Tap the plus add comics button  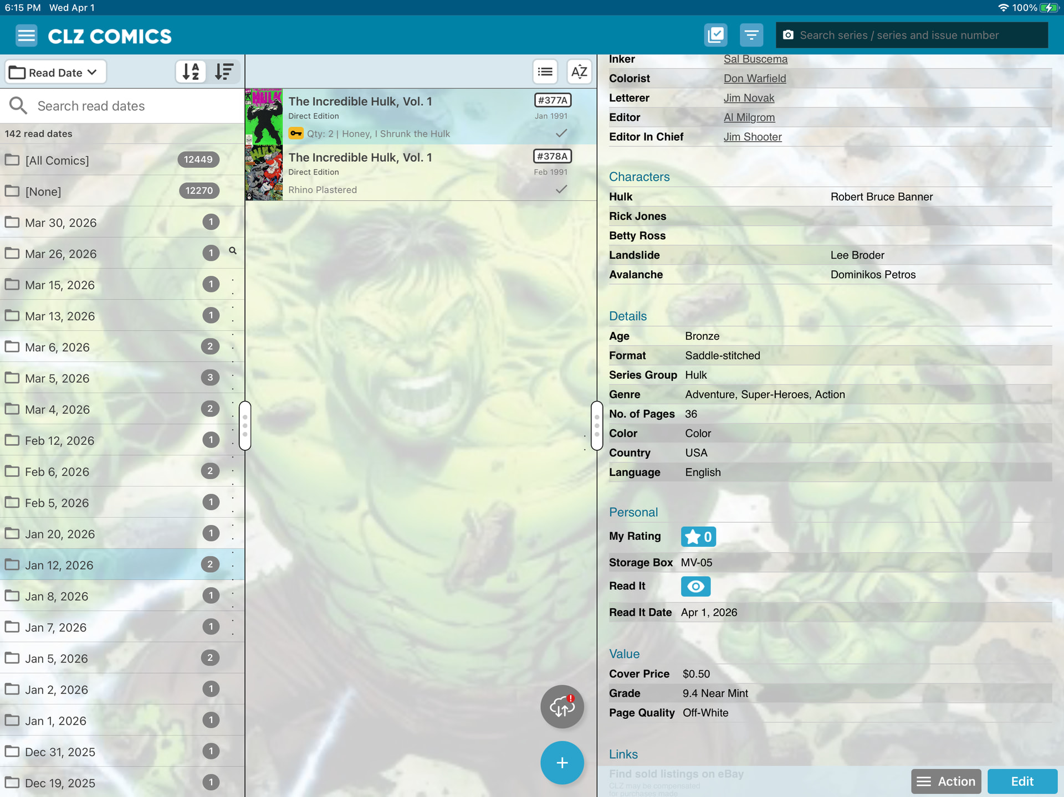point(561,763)
